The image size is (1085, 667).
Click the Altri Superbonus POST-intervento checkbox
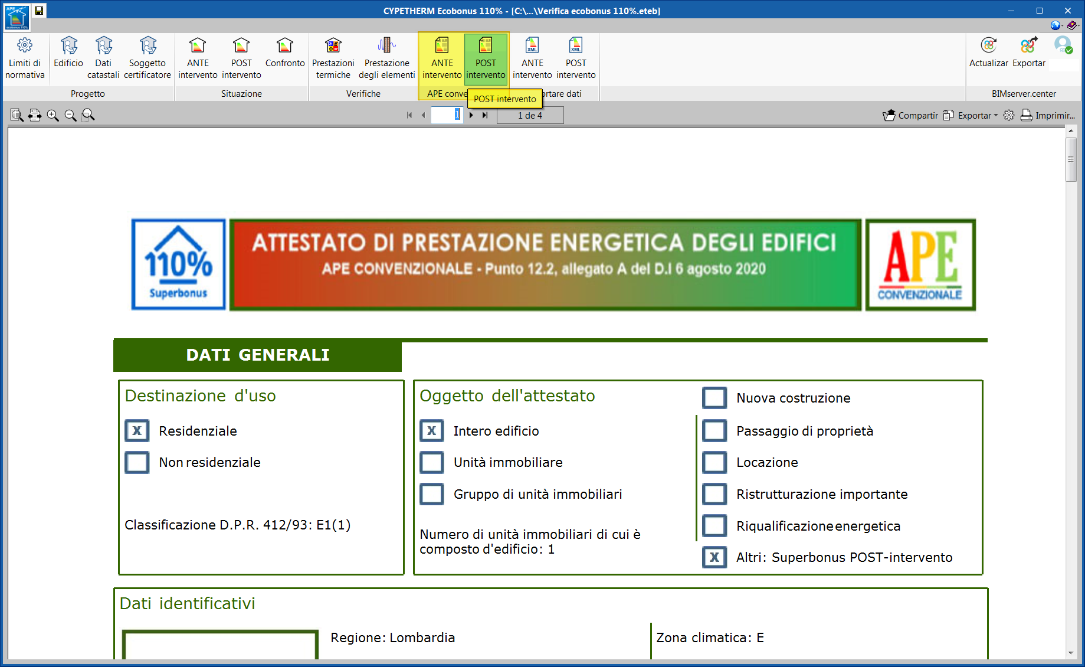click(x=714, y=557)
